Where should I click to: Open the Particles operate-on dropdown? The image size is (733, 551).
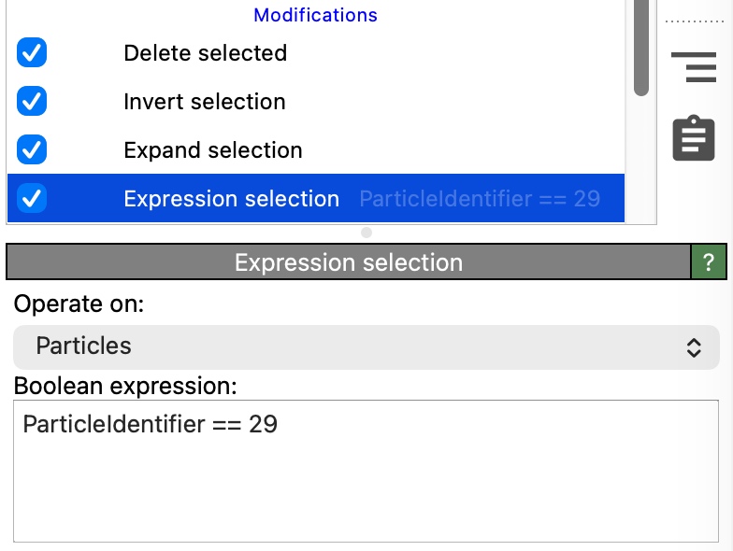[x=365, y=346]
